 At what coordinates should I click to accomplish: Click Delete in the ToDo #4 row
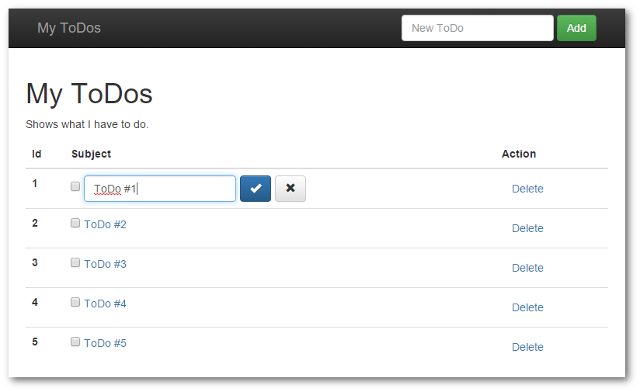pos(527,307)
